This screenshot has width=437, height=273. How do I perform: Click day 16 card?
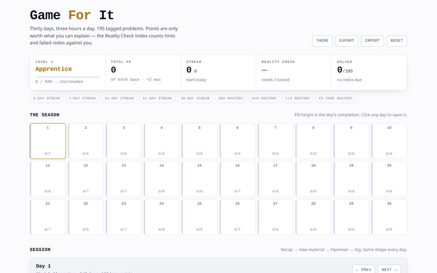[x=237, y=179]
